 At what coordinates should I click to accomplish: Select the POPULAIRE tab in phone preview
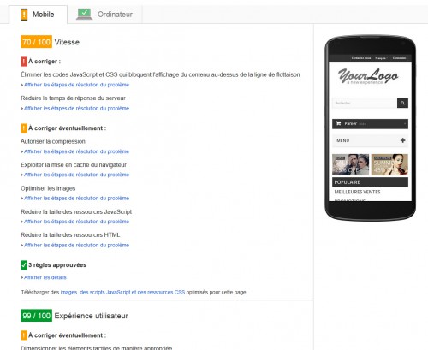370,182
